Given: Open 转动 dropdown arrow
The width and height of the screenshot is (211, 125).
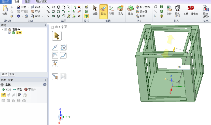Looking at the screenshot, I should pyautogui.click(x=43, y=7).
